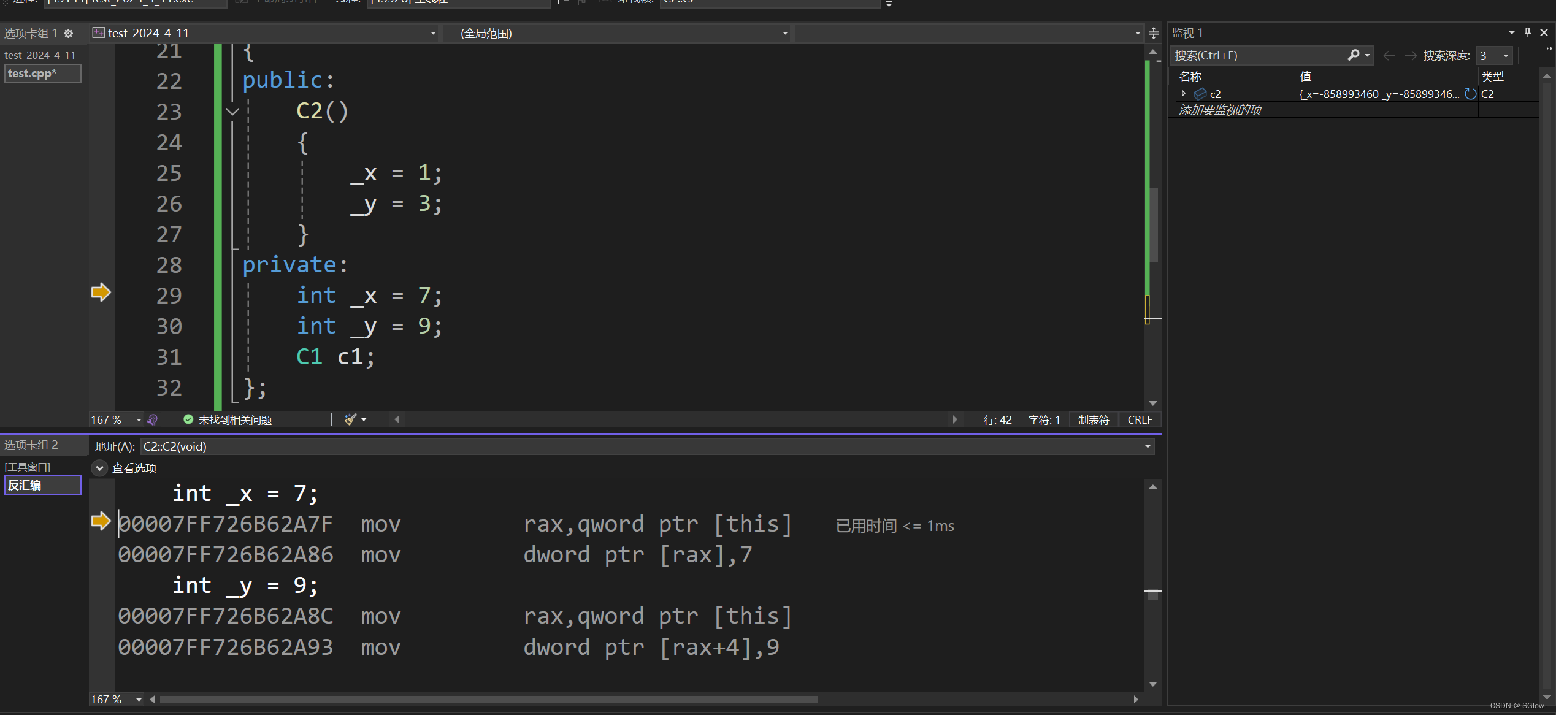Select the 反汇编 disassembly tab
This screenshot has width=1556, height=715.
coord(42,485)
